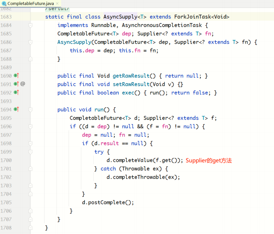Click the fold end marker at line 1704
Image resolution: width=274 pixels, height=234 pixels.
[30, 194]
